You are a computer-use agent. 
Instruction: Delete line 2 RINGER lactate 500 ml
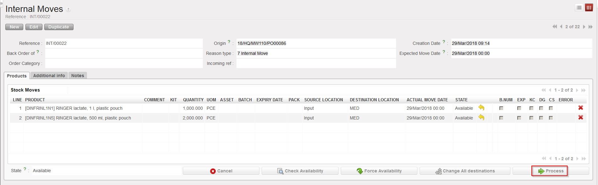(580, 118)
